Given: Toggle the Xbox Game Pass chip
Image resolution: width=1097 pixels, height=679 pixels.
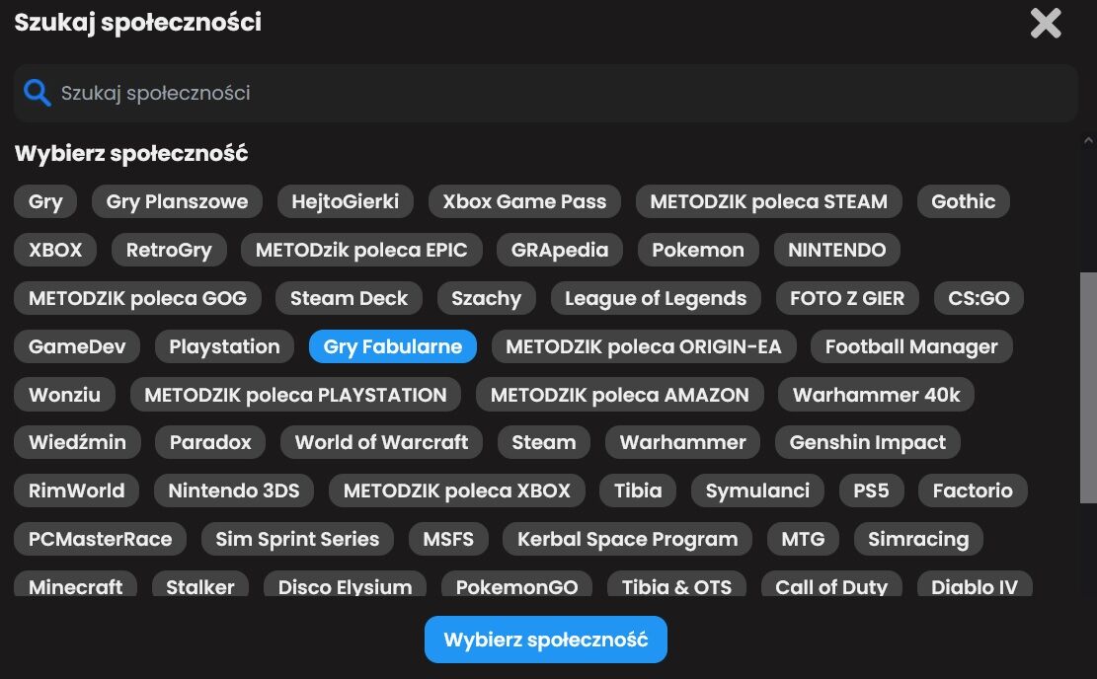Looking at the screenshot, I should (524, 201).
